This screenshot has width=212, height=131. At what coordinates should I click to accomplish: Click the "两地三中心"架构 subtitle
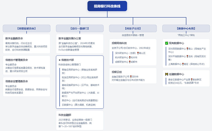point(186,35)
